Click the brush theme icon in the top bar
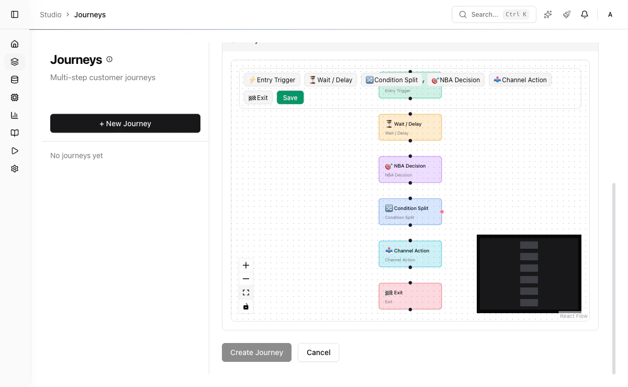The image size is (628, 387). [x=566, y=14]
